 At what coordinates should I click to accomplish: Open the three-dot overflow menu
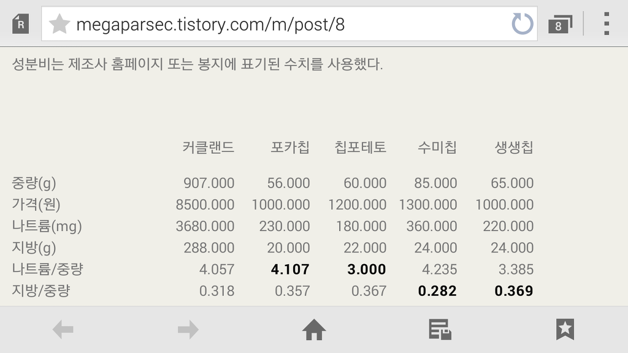pyautogui.click(x=607, y=24)
